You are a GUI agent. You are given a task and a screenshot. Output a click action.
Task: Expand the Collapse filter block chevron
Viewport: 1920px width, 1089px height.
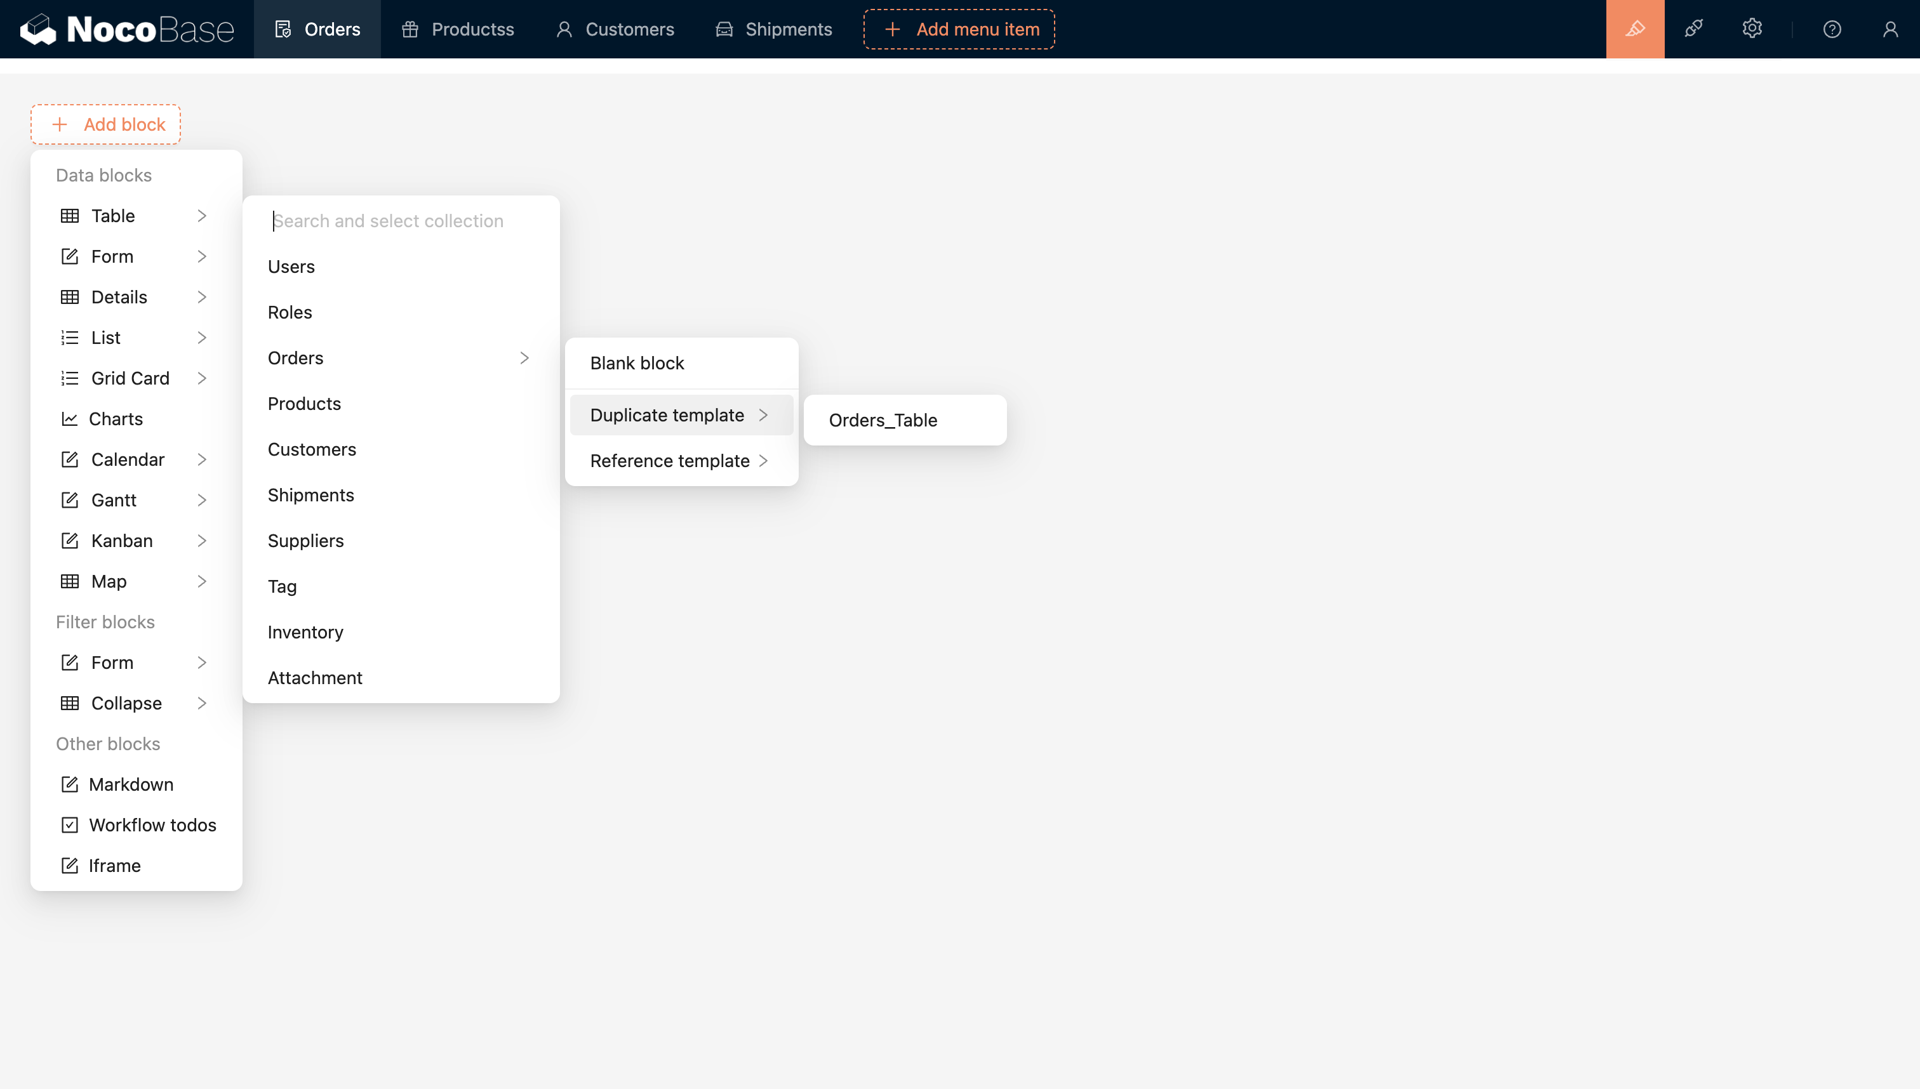(201, 703)
